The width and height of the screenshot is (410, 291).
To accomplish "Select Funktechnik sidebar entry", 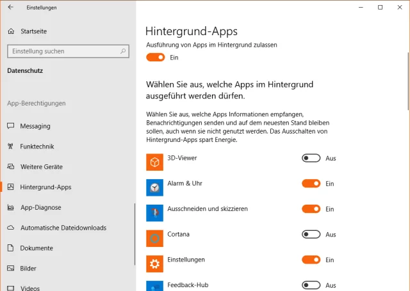I will [x=37, y=146].
